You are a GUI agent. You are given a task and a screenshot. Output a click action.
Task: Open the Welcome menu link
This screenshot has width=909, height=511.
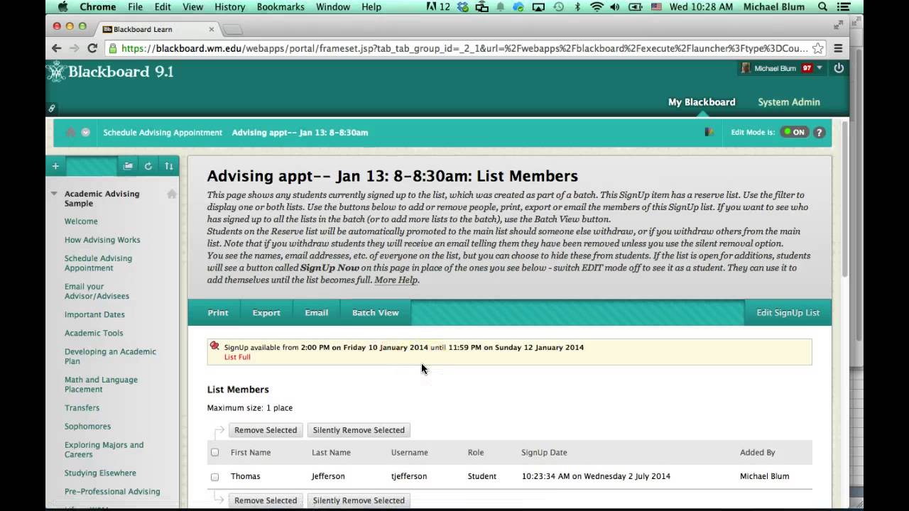point(81,221)
